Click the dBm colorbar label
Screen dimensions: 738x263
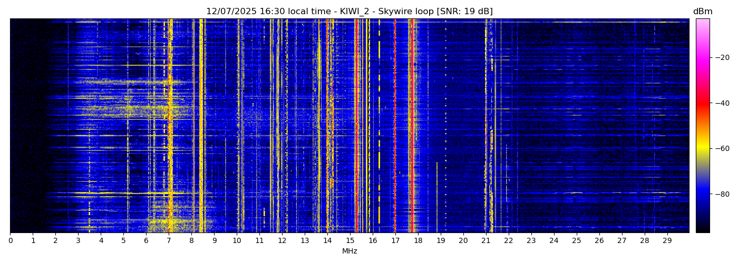[x=702, y=12]
